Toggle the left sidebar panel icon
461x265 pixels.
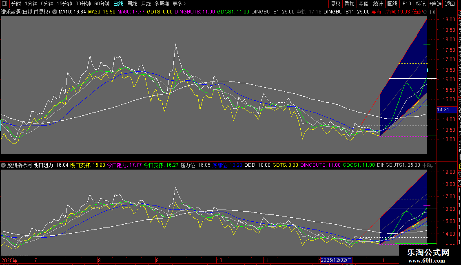(4, 4)
